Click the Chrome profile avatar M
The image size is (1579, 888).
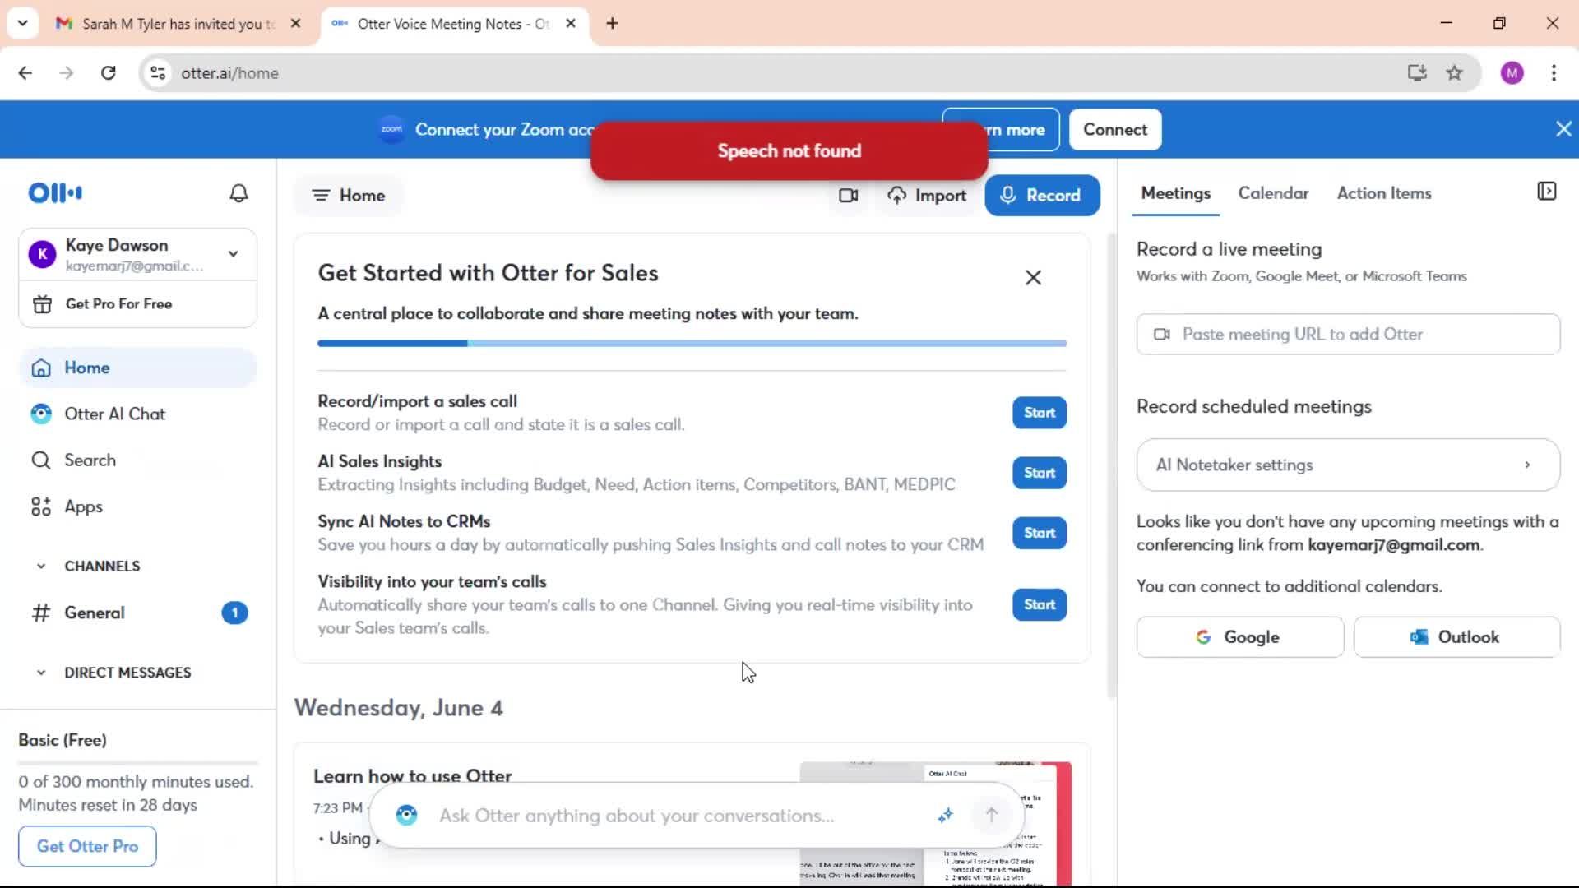(1512, 73)
